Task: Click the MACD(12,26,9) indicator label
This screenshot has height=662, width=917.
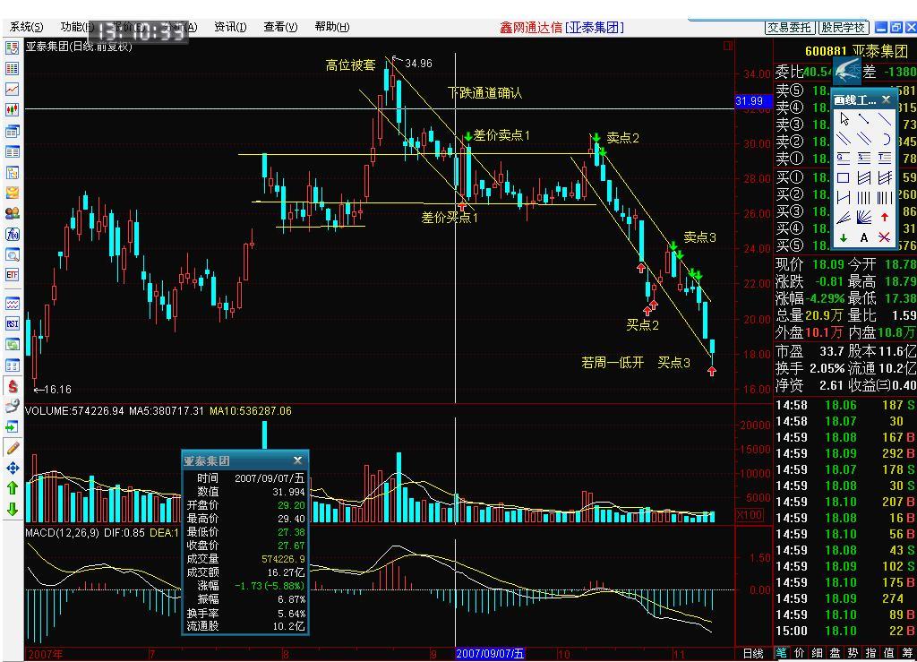Action: pyautogui.click(x=63, y=533)
